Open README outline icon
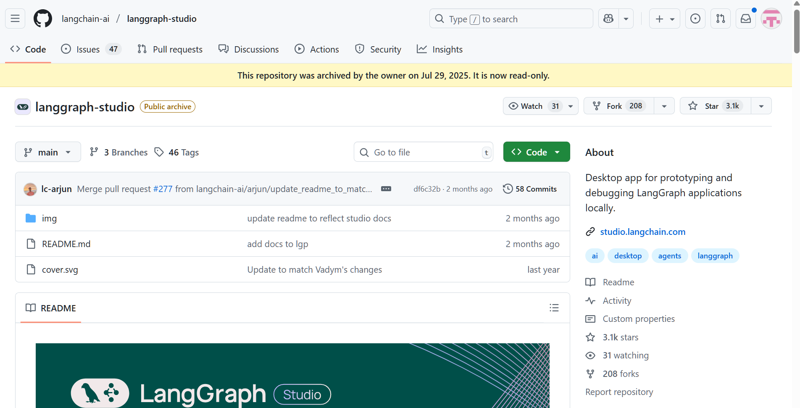The height and width of the screenshot is (408, 800). click(x=554, y=308)
